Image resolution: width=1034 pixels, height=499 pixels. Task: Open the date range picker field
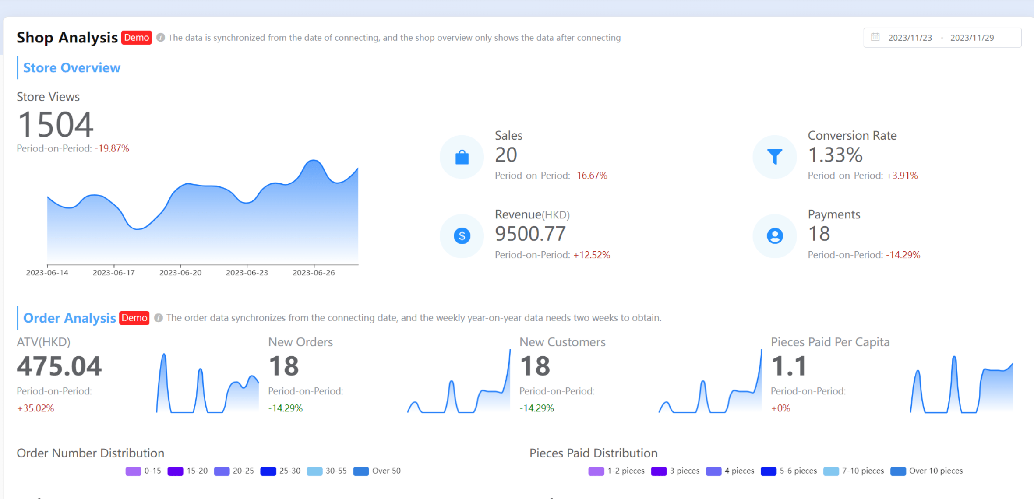point(942,38)
